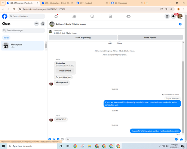
Task: Open the notifications bell
Action: click(173, 16)
